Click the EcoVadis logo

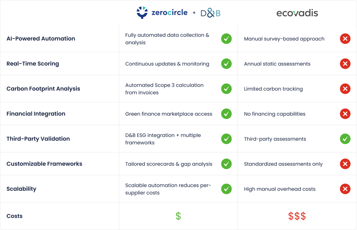coord(297,13)
